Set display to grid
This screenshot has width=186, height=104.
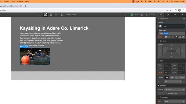coord(173,37)
